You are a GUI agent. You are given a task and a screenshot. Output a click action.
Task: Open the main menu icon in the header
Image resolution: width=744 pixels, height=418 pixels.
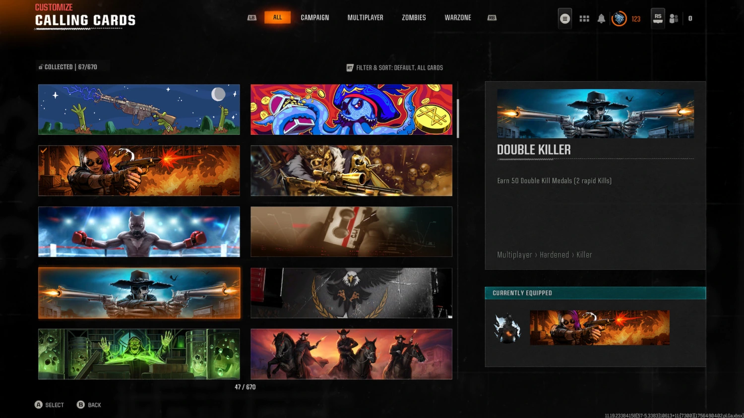pyautogui.click(x=565, y=18)
